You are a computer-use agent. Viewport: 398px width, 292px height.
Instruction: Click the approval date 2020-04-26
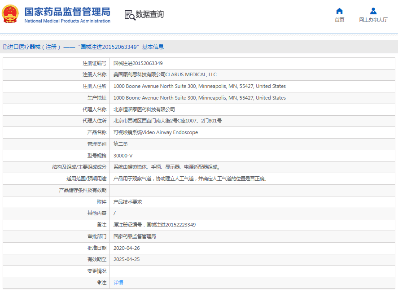[x=127, y=248]
